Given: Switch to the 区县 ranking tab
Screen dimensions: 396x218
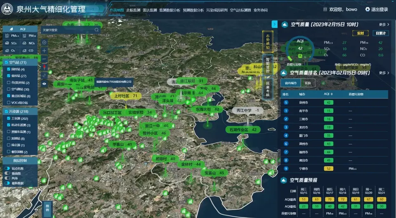Looking at the screenshot, I should tap(308, 83).
